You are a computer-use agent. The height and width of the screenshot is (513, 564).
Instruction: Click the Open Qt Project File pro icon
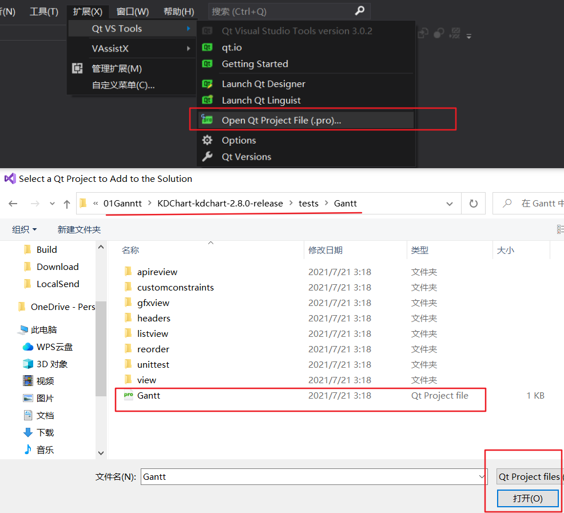[x=207, y=119]
